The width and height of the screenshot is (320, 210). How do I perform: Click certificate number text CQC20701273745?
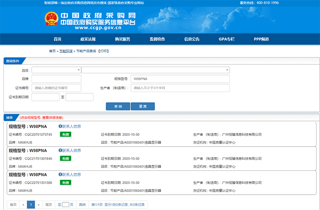pos(38,135)
